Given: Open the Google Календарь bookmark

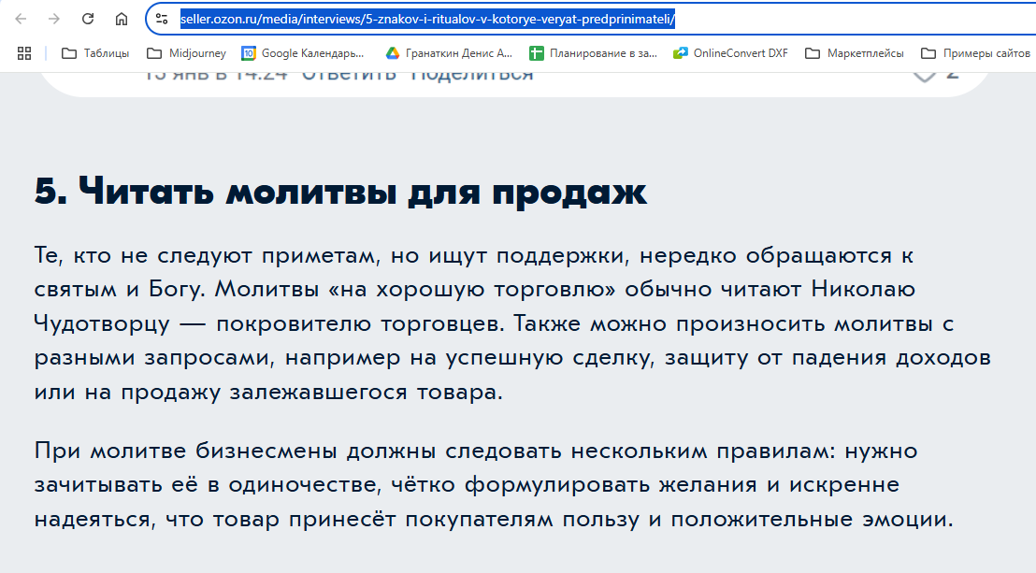Looking at the screenshot, I should coord(302,53).
